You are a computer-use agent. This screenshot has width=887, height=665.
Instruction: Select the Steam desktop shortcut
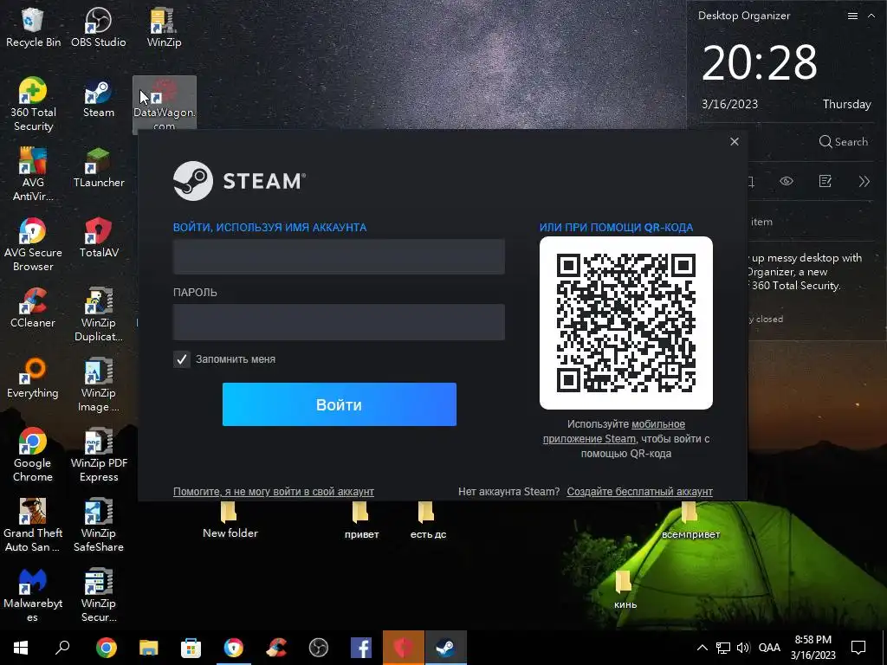(x=99, y=97)
